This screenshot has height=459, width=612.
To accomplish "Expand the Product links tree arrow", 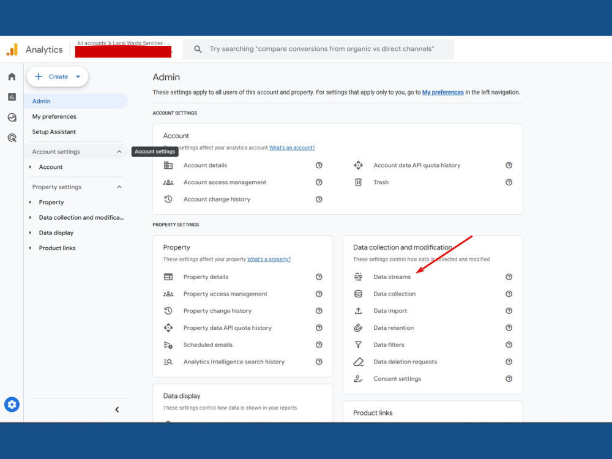I will point(31,248).
